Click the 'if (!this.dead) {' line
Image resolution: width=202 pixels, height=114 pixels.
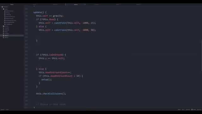coord(47,19)
